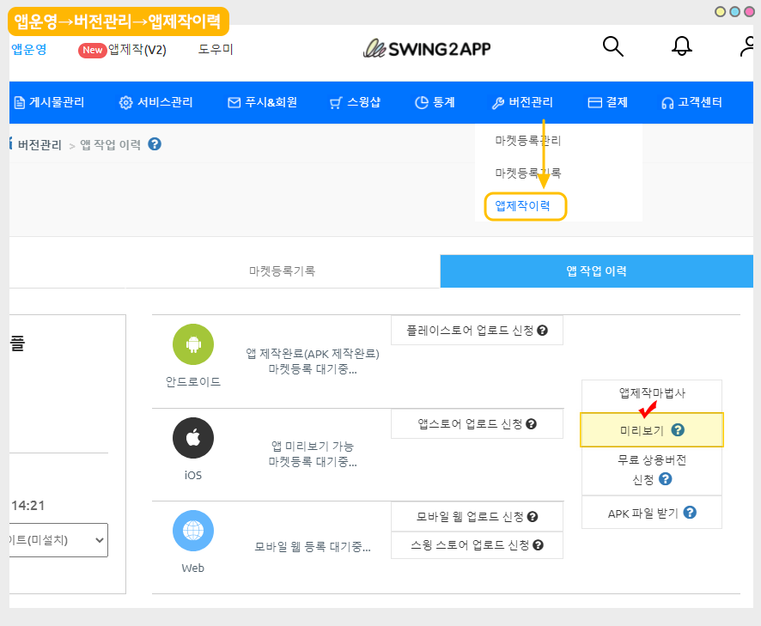Screen dimensions: 761x626
Task: Select 마켓등록관리 in the dropdown menu
Action: (527, 140)
